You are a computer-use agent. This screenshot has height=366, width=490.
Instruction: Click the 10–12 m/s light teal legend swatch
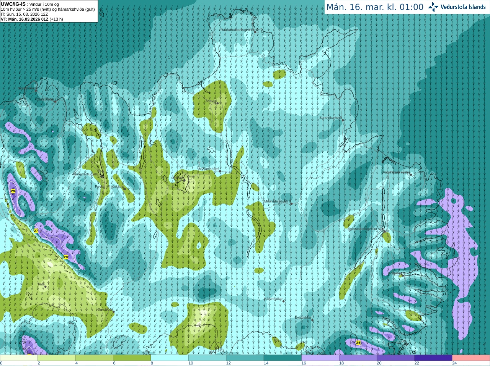click(x=207, y=358)
